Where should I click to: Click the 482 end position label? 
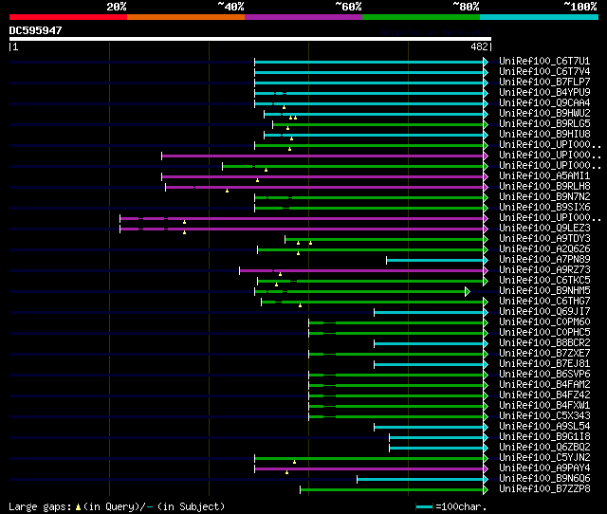[479, 46]
